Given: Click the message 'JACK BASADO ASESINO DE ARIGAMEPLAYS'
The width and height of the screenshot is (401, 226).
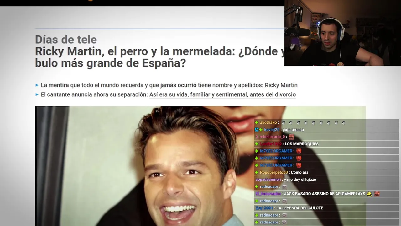Looking at the screenshot, I should point(325,194).
